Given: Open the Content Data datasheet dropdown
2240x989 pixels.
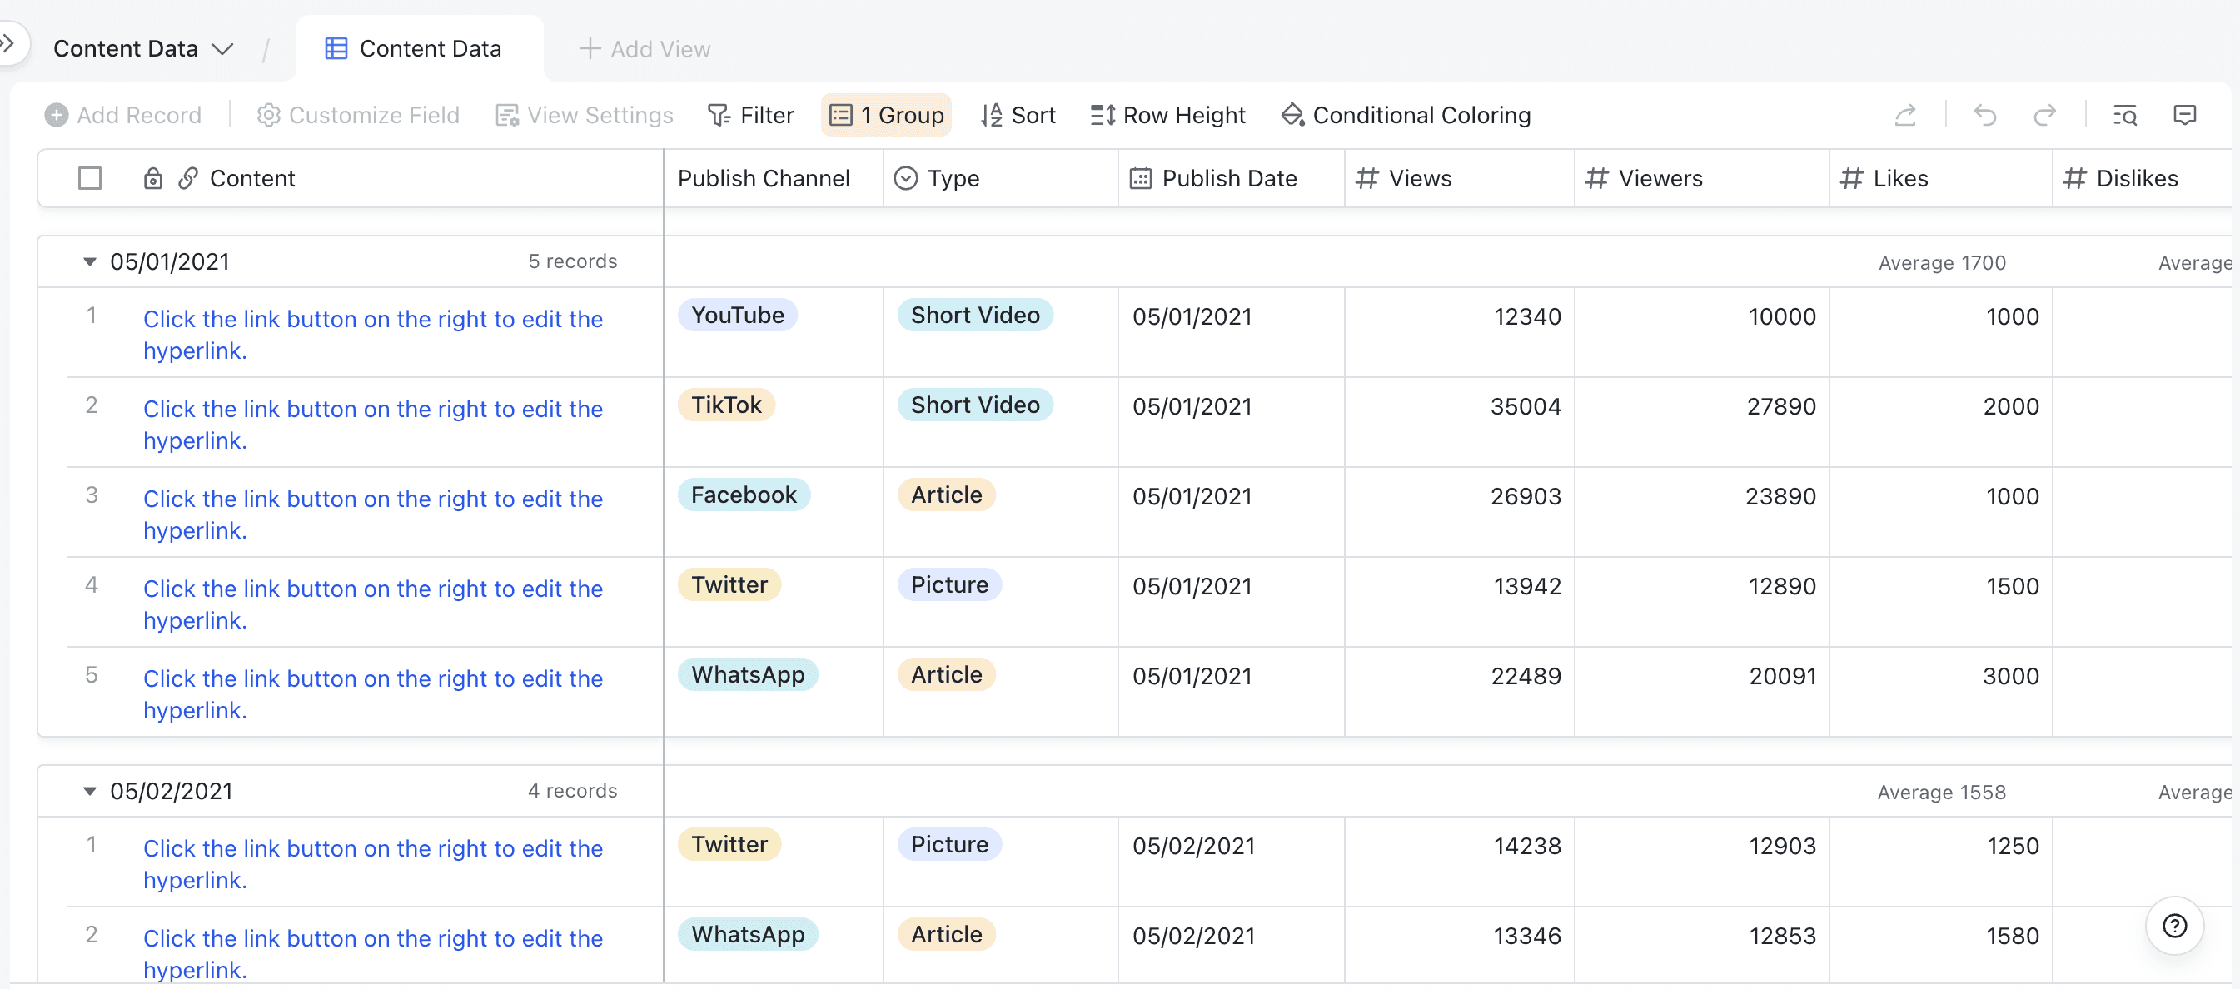Looking at the screenshot, I should click(x=143, y=48).
